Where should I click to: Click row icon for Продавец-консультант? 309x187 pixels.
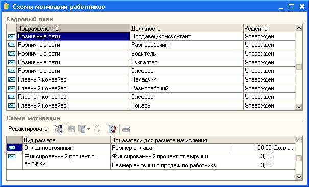[x=12, y=36]
